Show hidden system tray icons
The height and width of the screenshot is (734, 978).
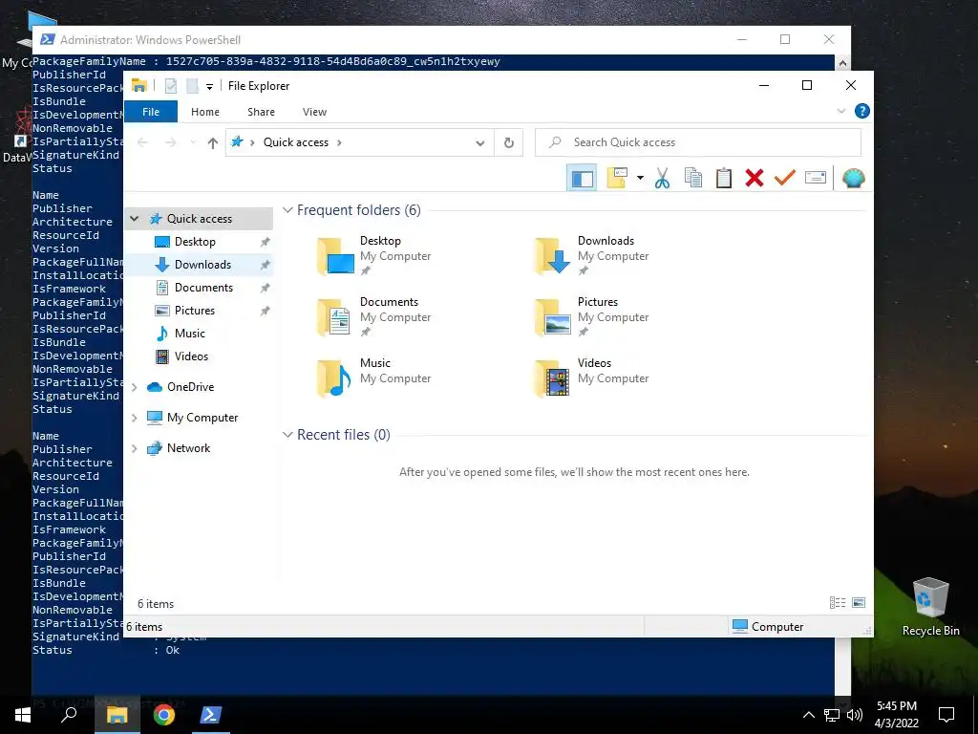808,715
